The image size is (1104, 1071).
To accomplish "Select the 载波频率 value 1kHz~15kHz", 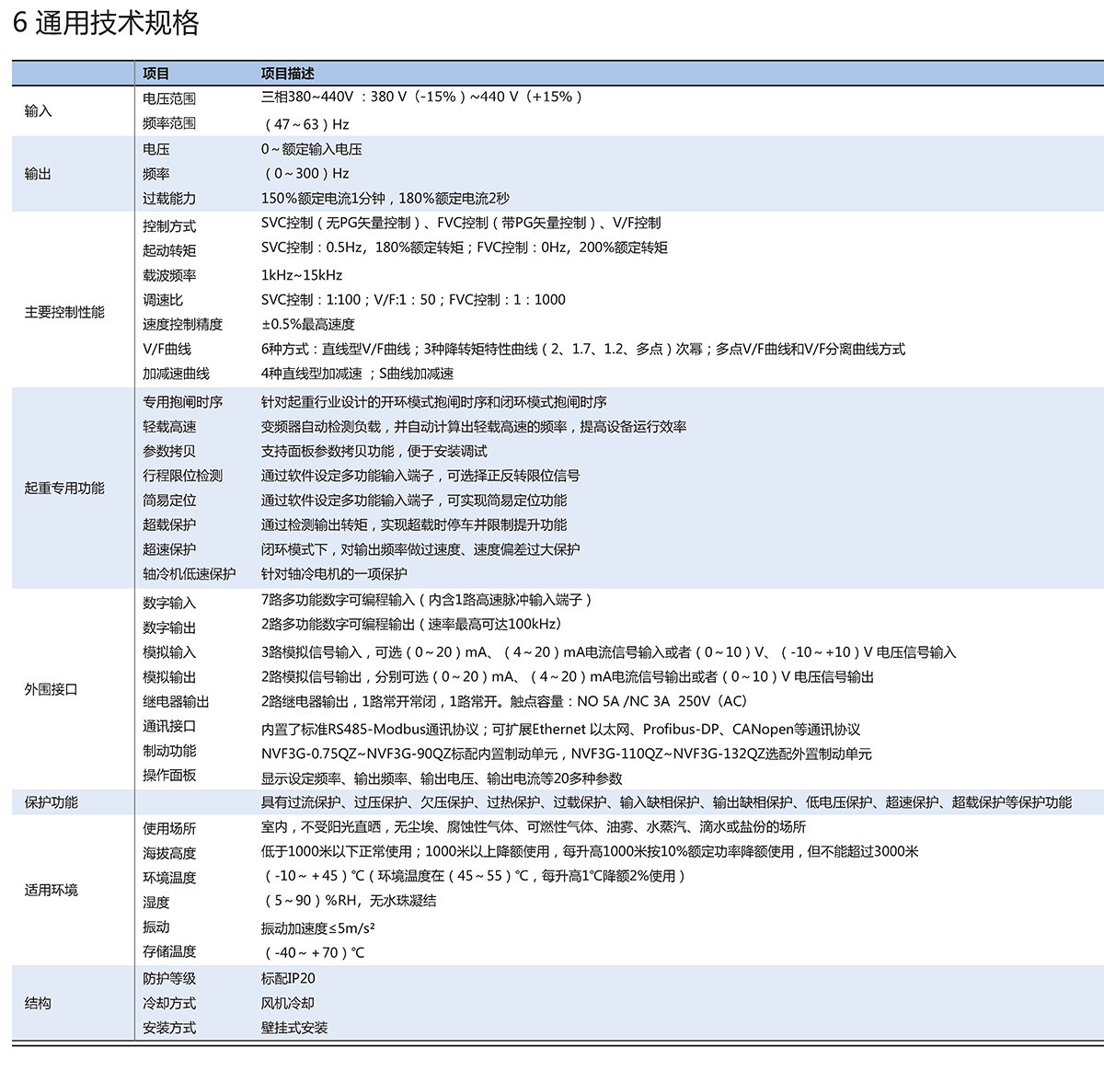I will (x=302, y=275).
